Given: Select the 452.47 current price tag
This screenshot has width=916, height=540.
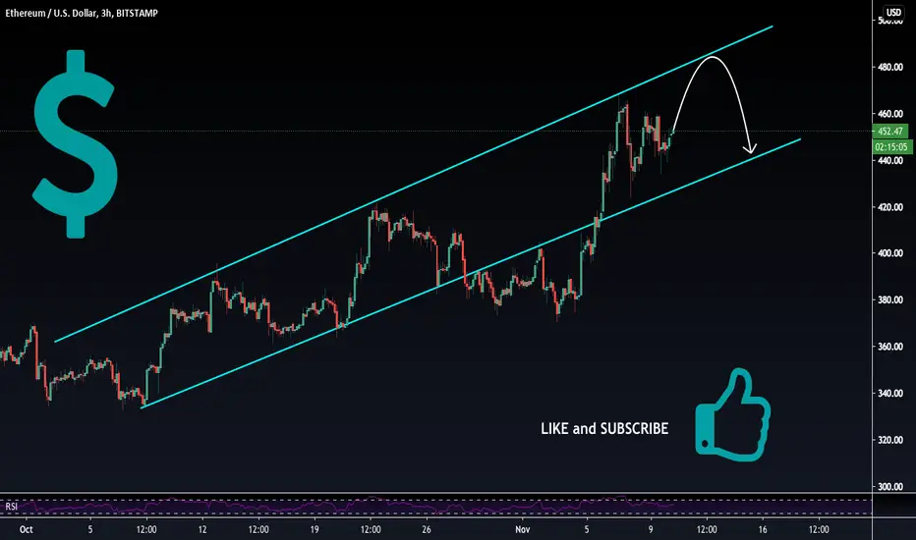Looking at the screenshot, I should pos(890,132).
